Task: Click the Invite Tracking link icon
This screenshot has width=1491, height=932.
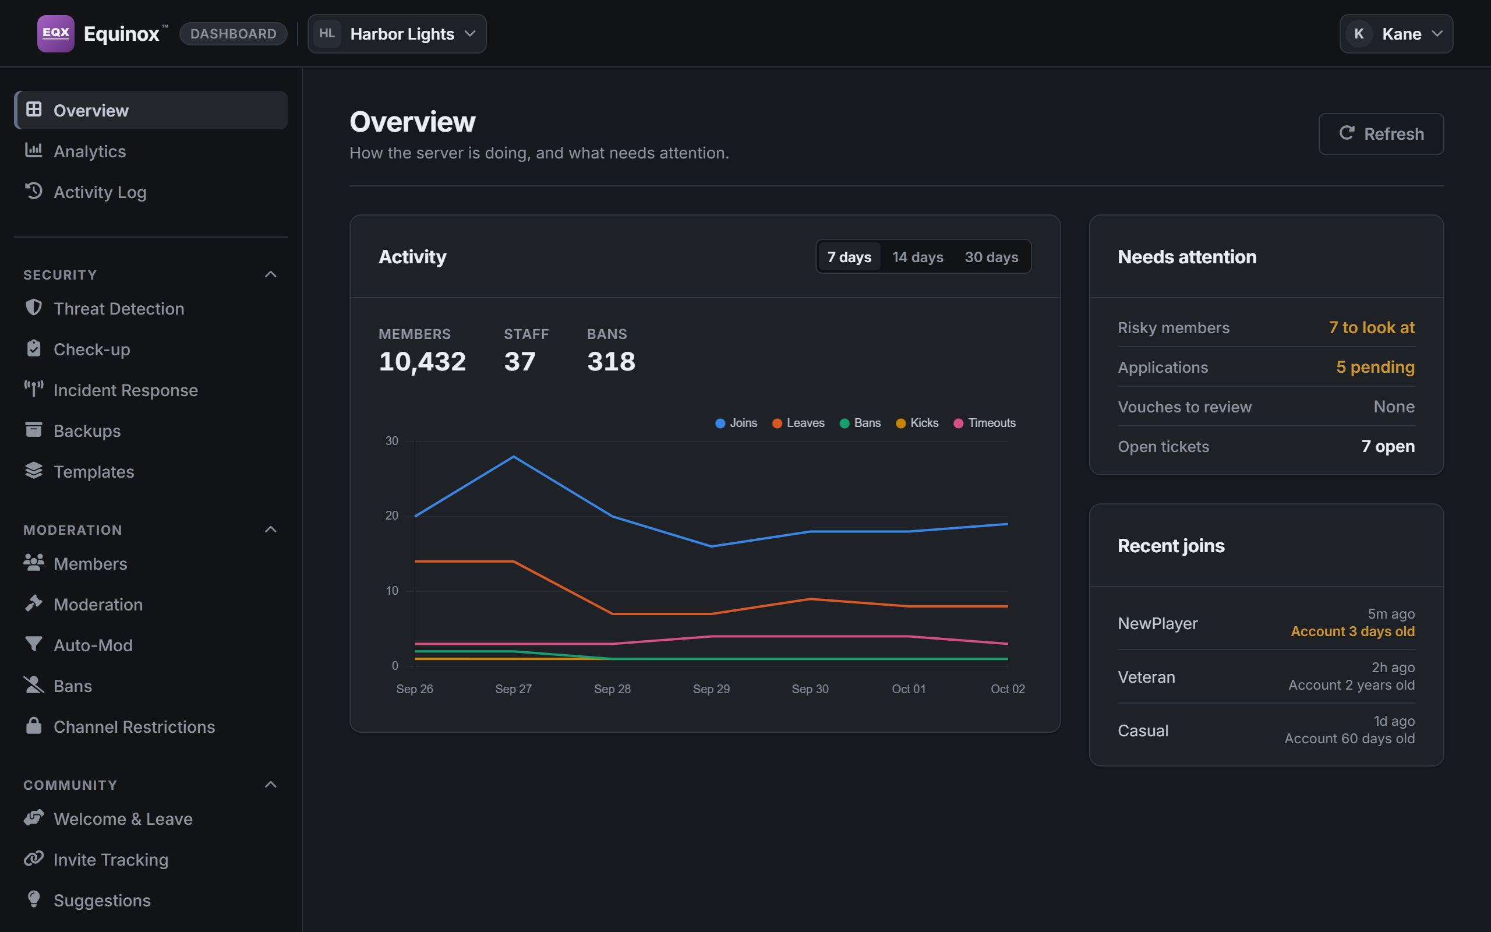Action: point(34,858)
